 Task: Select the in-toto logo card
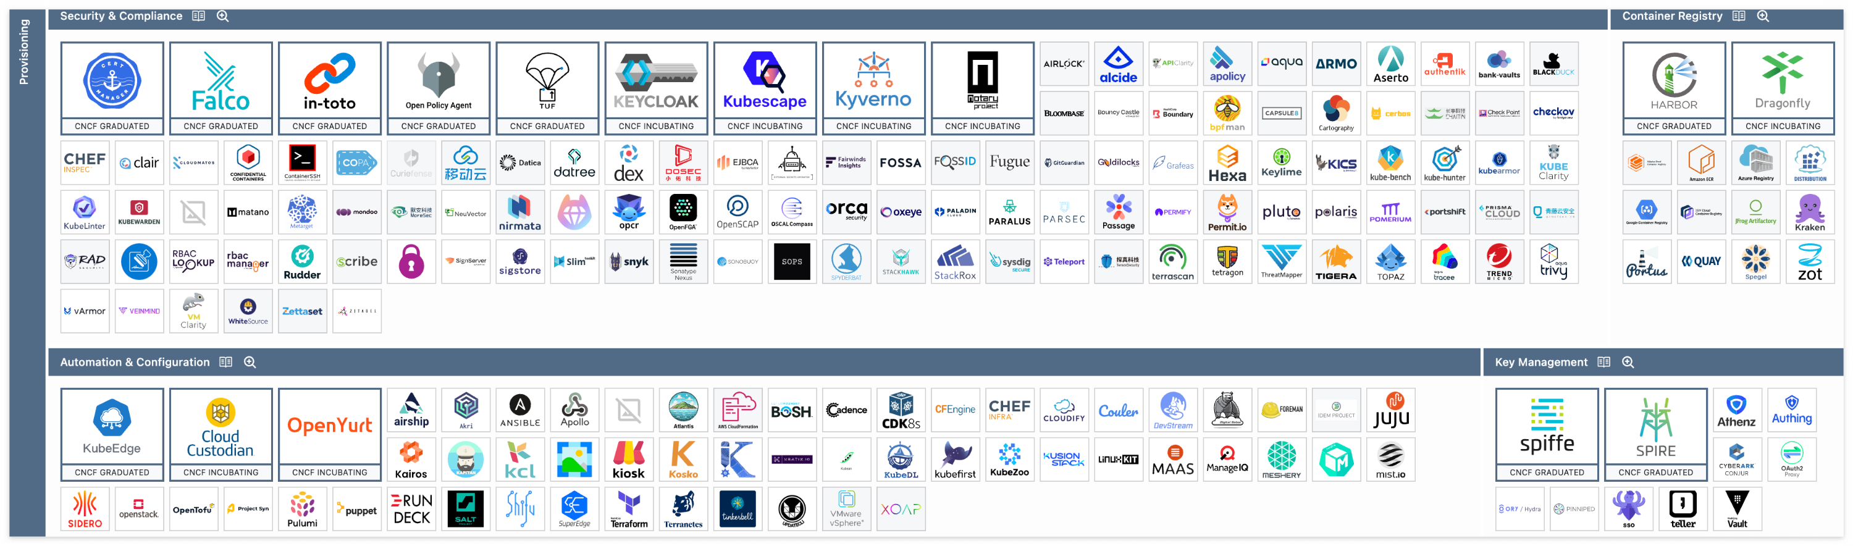329,88
